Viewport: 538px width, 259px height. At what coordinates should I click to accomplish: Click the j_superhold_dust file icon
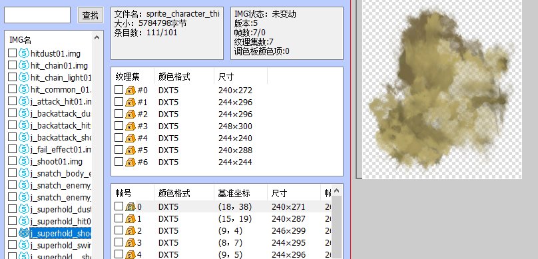pos(24,209)
